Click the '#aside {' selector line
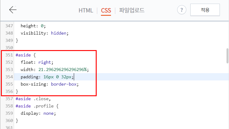 26,55
